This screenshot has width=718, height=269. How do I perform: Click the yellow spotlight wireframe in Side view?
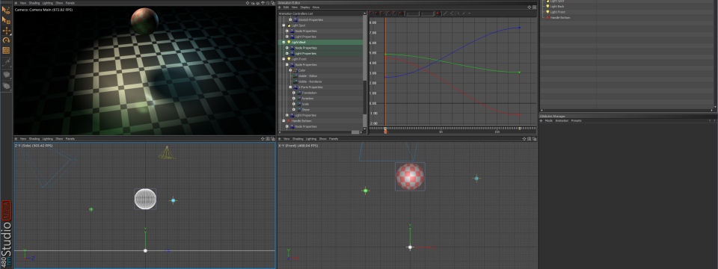[167, 152]
